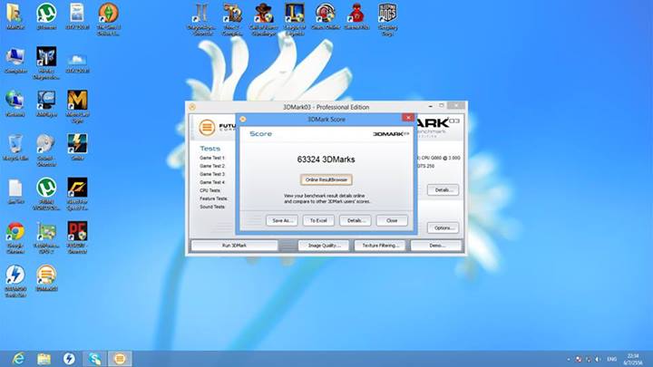Select the Sound Tests entry
Viewport: 653px width, 367px height.
tap(212, 207)
